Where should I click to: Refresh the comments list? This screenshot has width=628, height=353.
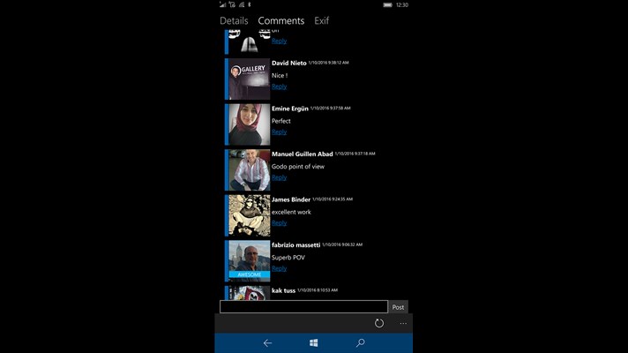[379, 323]
